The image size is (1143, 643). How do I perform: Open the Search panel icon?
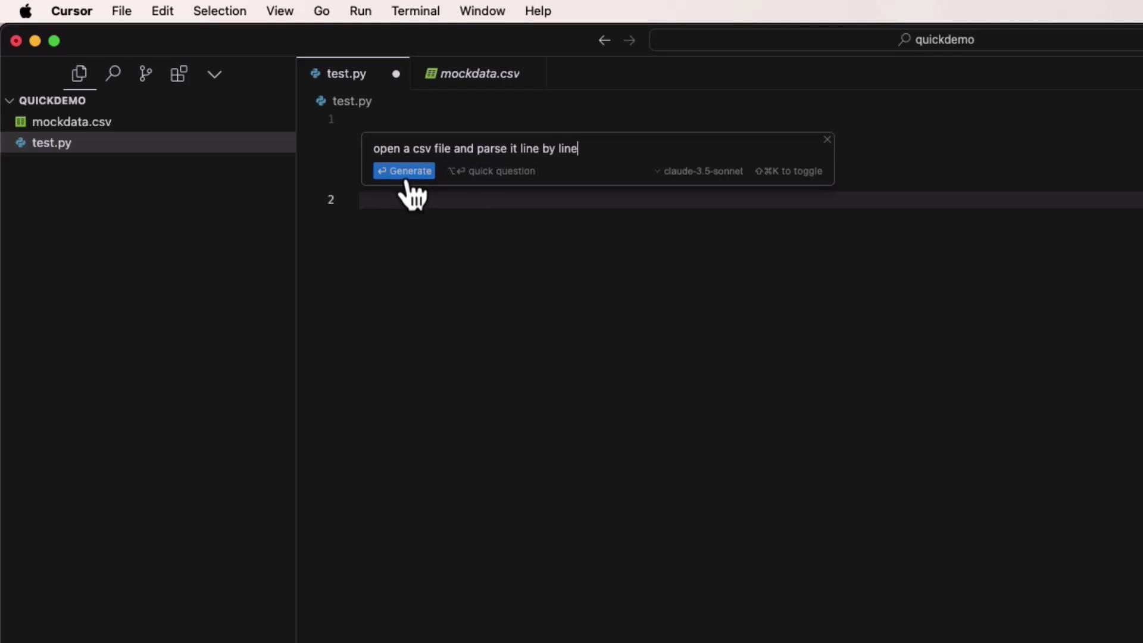pos(113,74)
